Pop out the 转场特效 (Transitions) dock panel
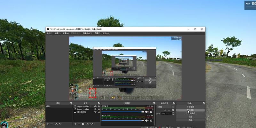 [x=174, y=103]
